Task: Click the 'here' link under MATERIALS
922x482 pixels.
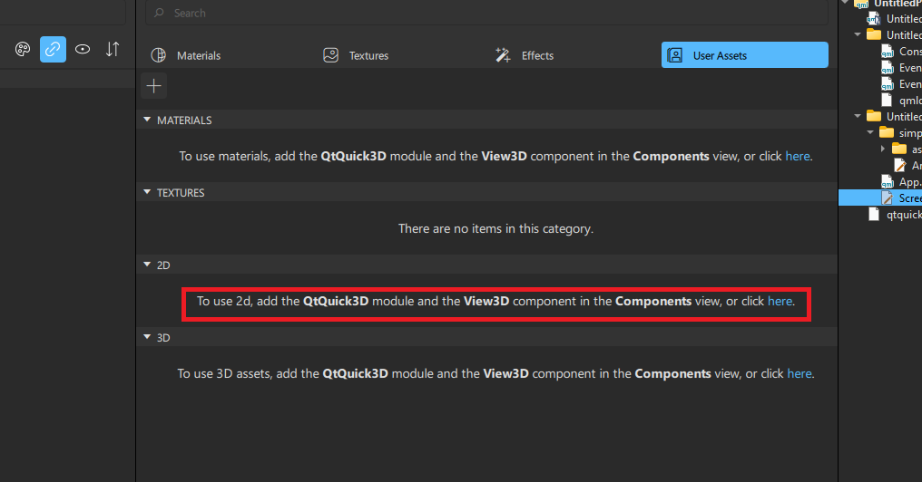Action: pyautogui.click(x=797, y=156)
